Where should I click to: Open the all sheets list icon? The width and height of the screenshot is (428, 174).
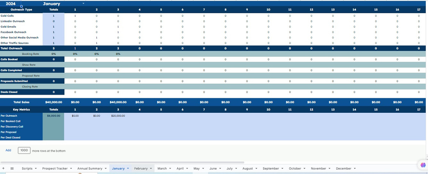point(12,168)
